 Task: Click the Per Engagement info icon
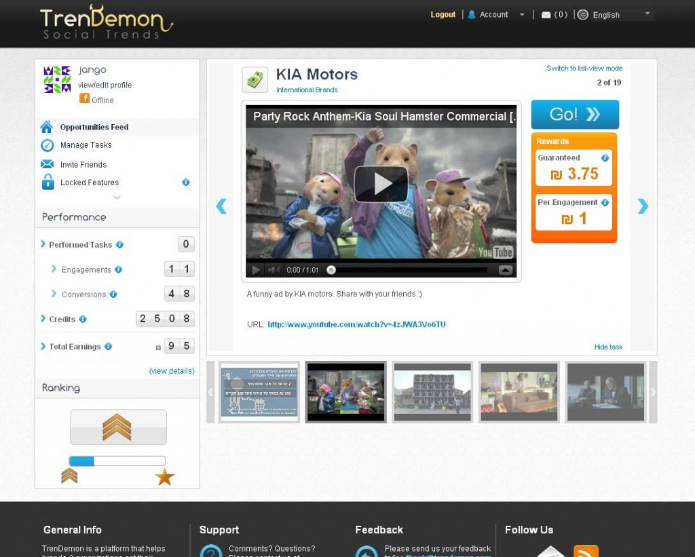coord(605,202)
